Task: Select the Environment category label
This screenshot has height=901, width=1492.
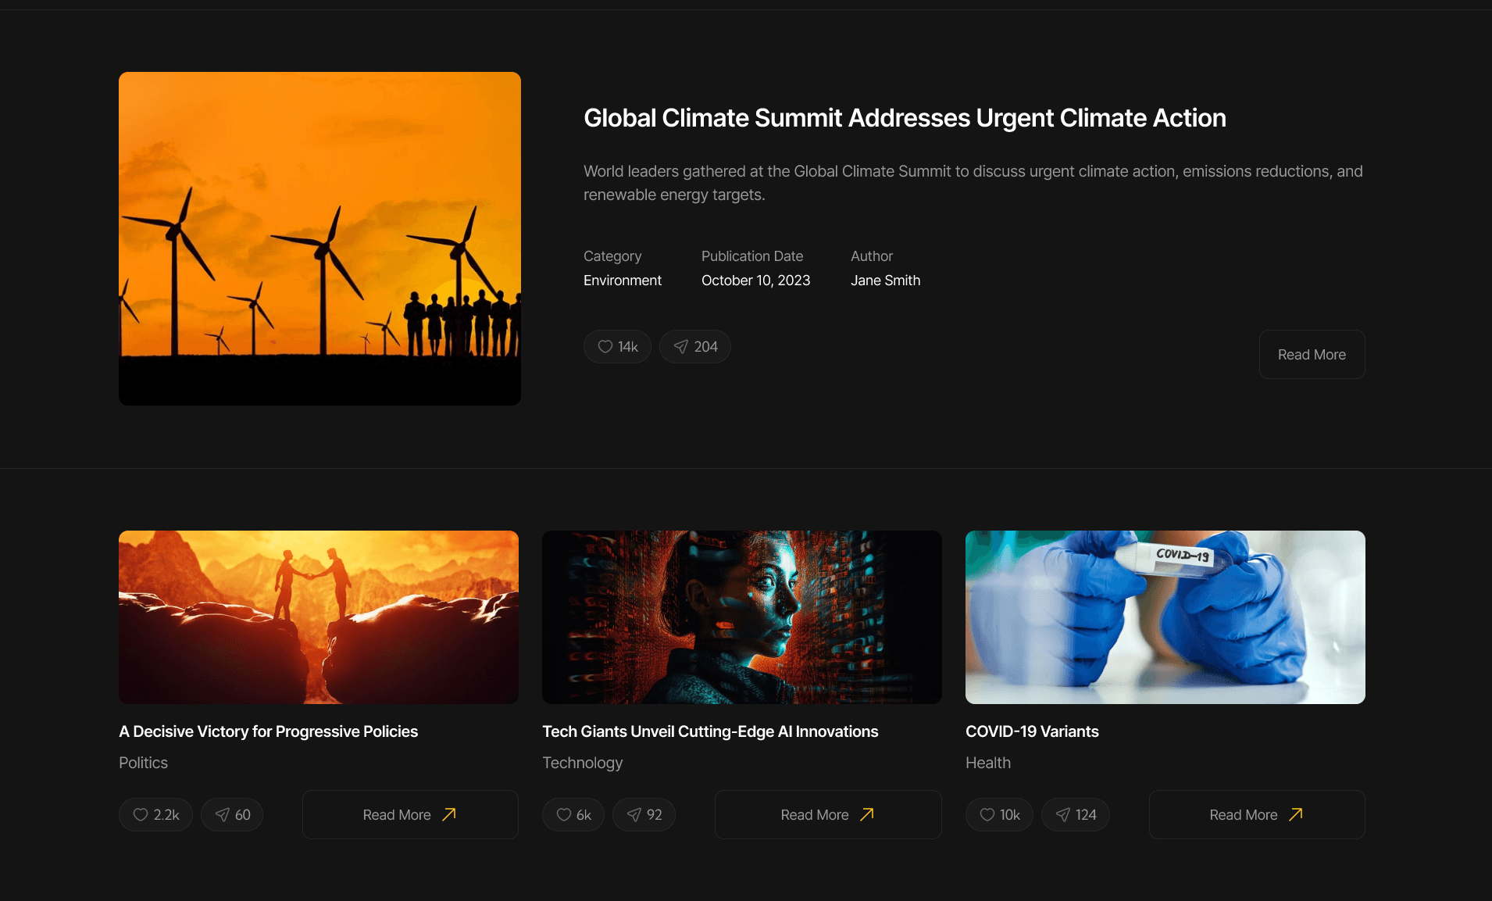Action: (x=622, y=280)
